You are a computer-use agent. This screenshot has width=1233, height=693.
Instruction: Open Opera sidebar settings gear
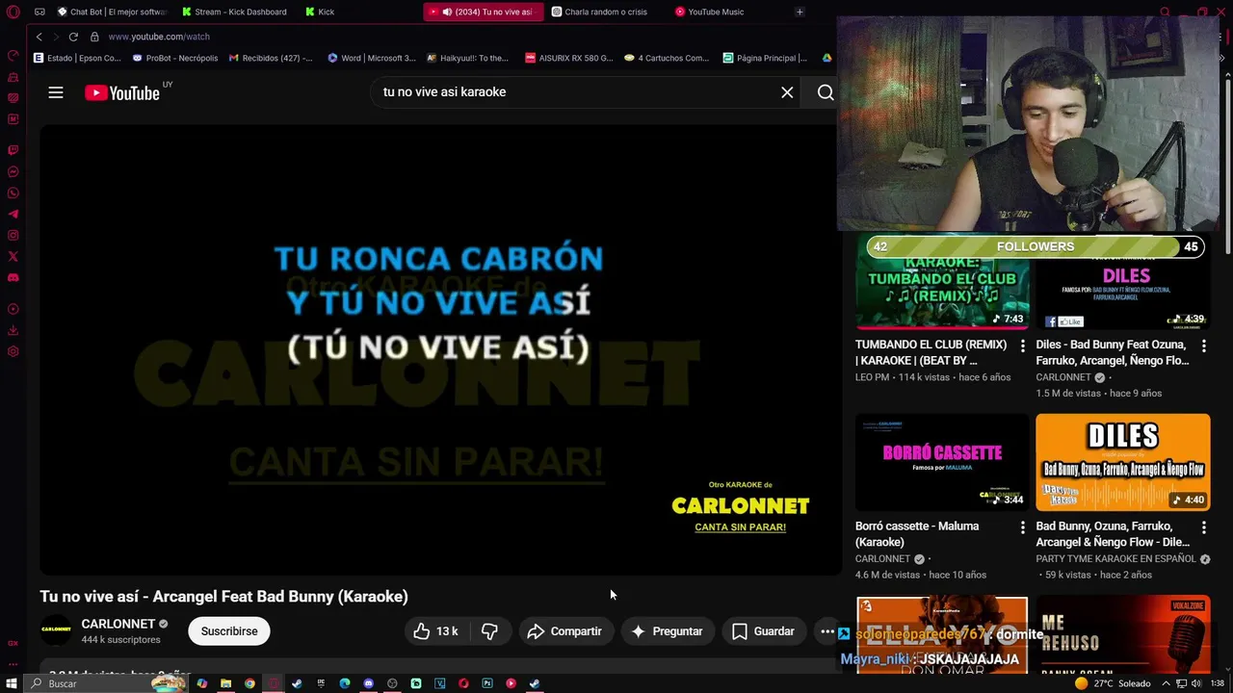(x=13, y=351)
